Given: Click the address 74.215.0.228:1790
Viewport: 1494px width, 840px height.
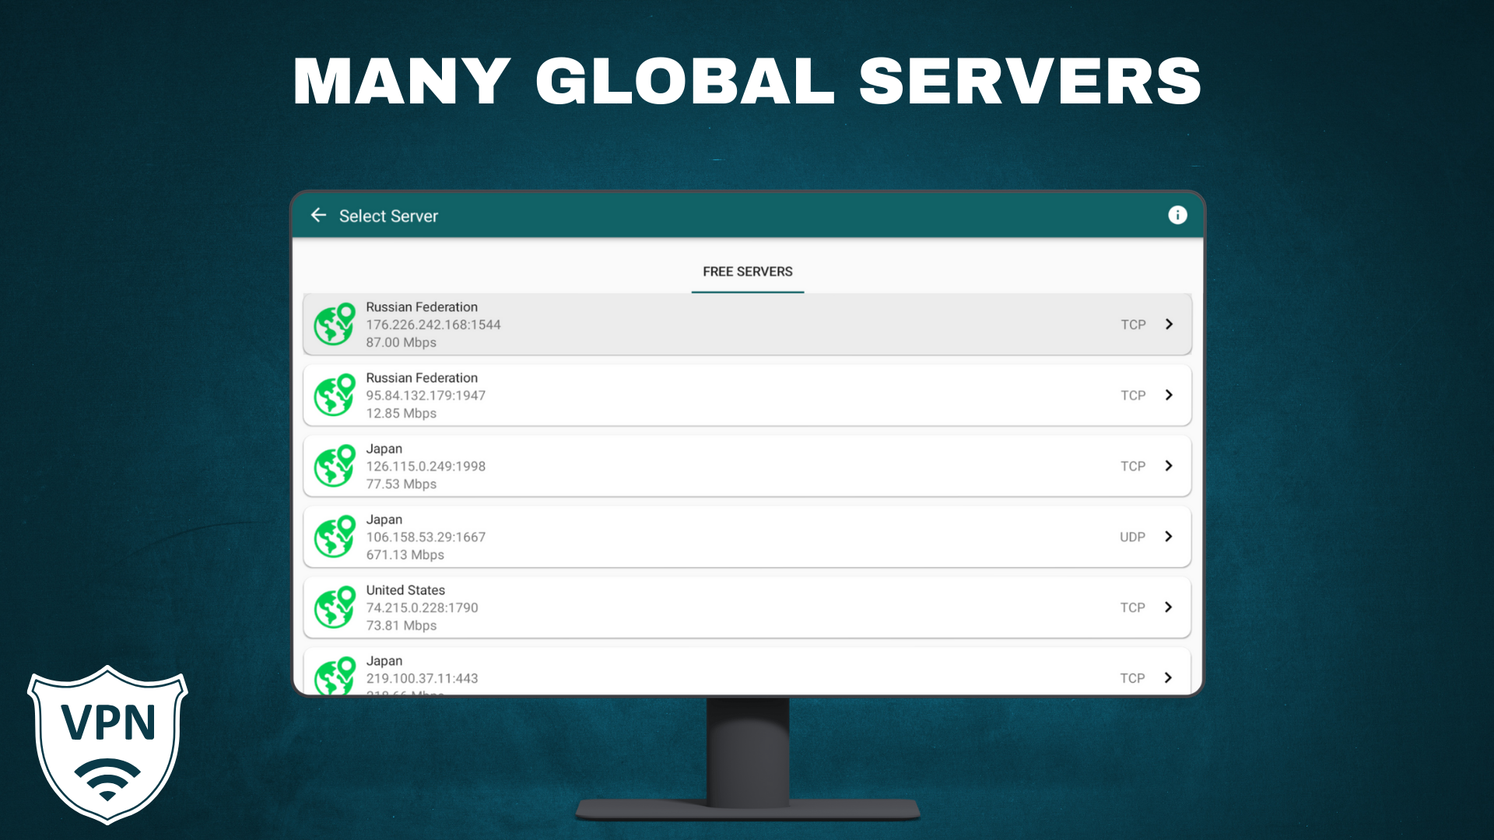Looking at the screenshot, I should pos(422,607).
